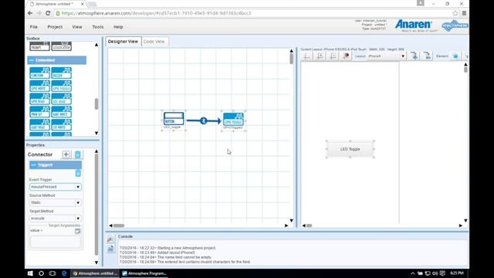The height and width of the screenshot is (278, 494).
Task: Choose the ADC Read toolbox element
Action: (x=62, y=99)
